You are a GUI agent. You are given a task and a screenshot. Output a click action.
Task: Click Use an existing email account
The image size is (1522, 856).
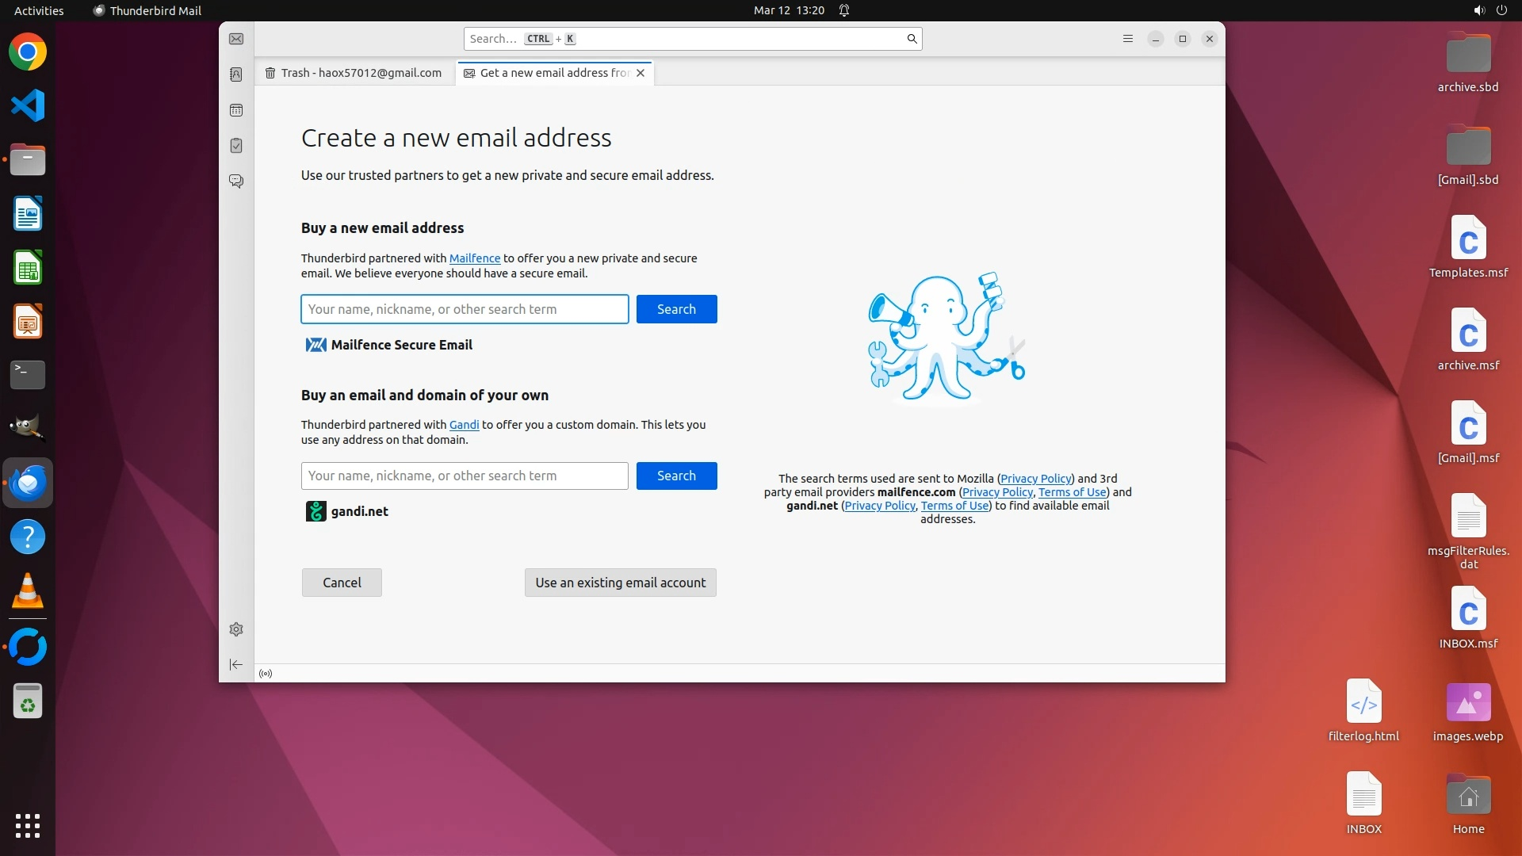coord(620,583)
